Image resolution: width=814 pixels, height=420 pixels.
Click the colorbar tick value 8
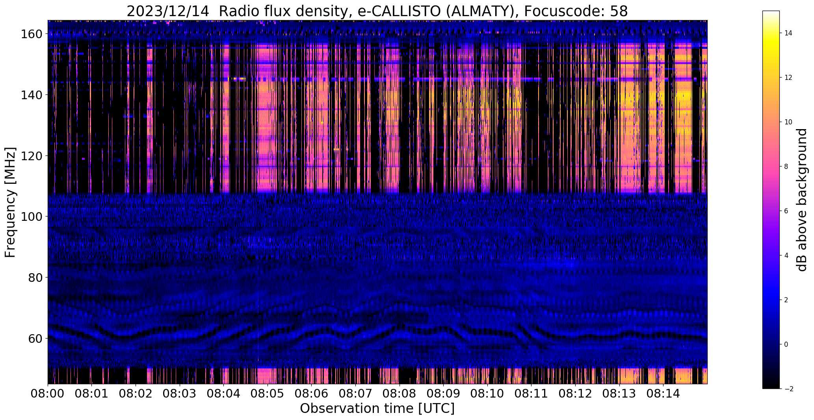[x=786, y=167]
